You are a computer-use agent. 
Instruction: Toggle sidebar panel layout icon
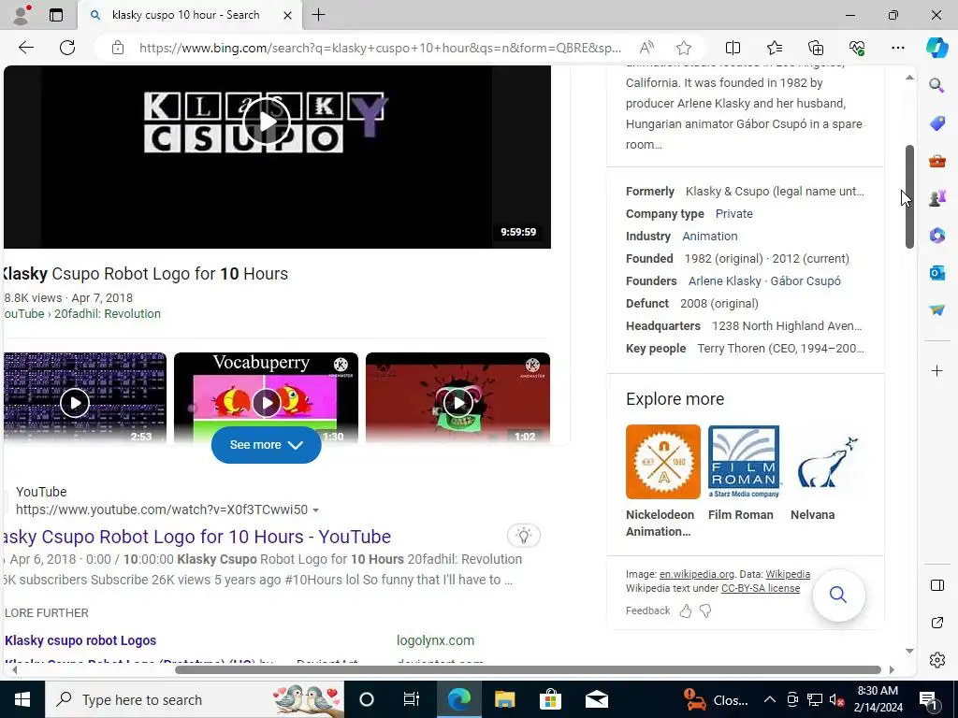pyautogui.click(x=937, y=585)
